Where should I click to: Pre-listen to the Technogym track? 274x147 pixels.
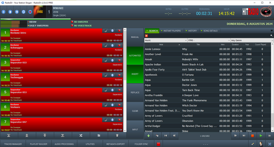105,75
